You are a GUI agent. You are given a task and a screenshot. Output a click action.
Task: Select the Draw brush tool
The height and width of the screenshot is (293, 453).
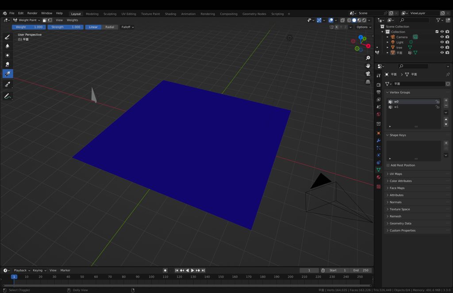pyautogui.click(x=7, y=37)
